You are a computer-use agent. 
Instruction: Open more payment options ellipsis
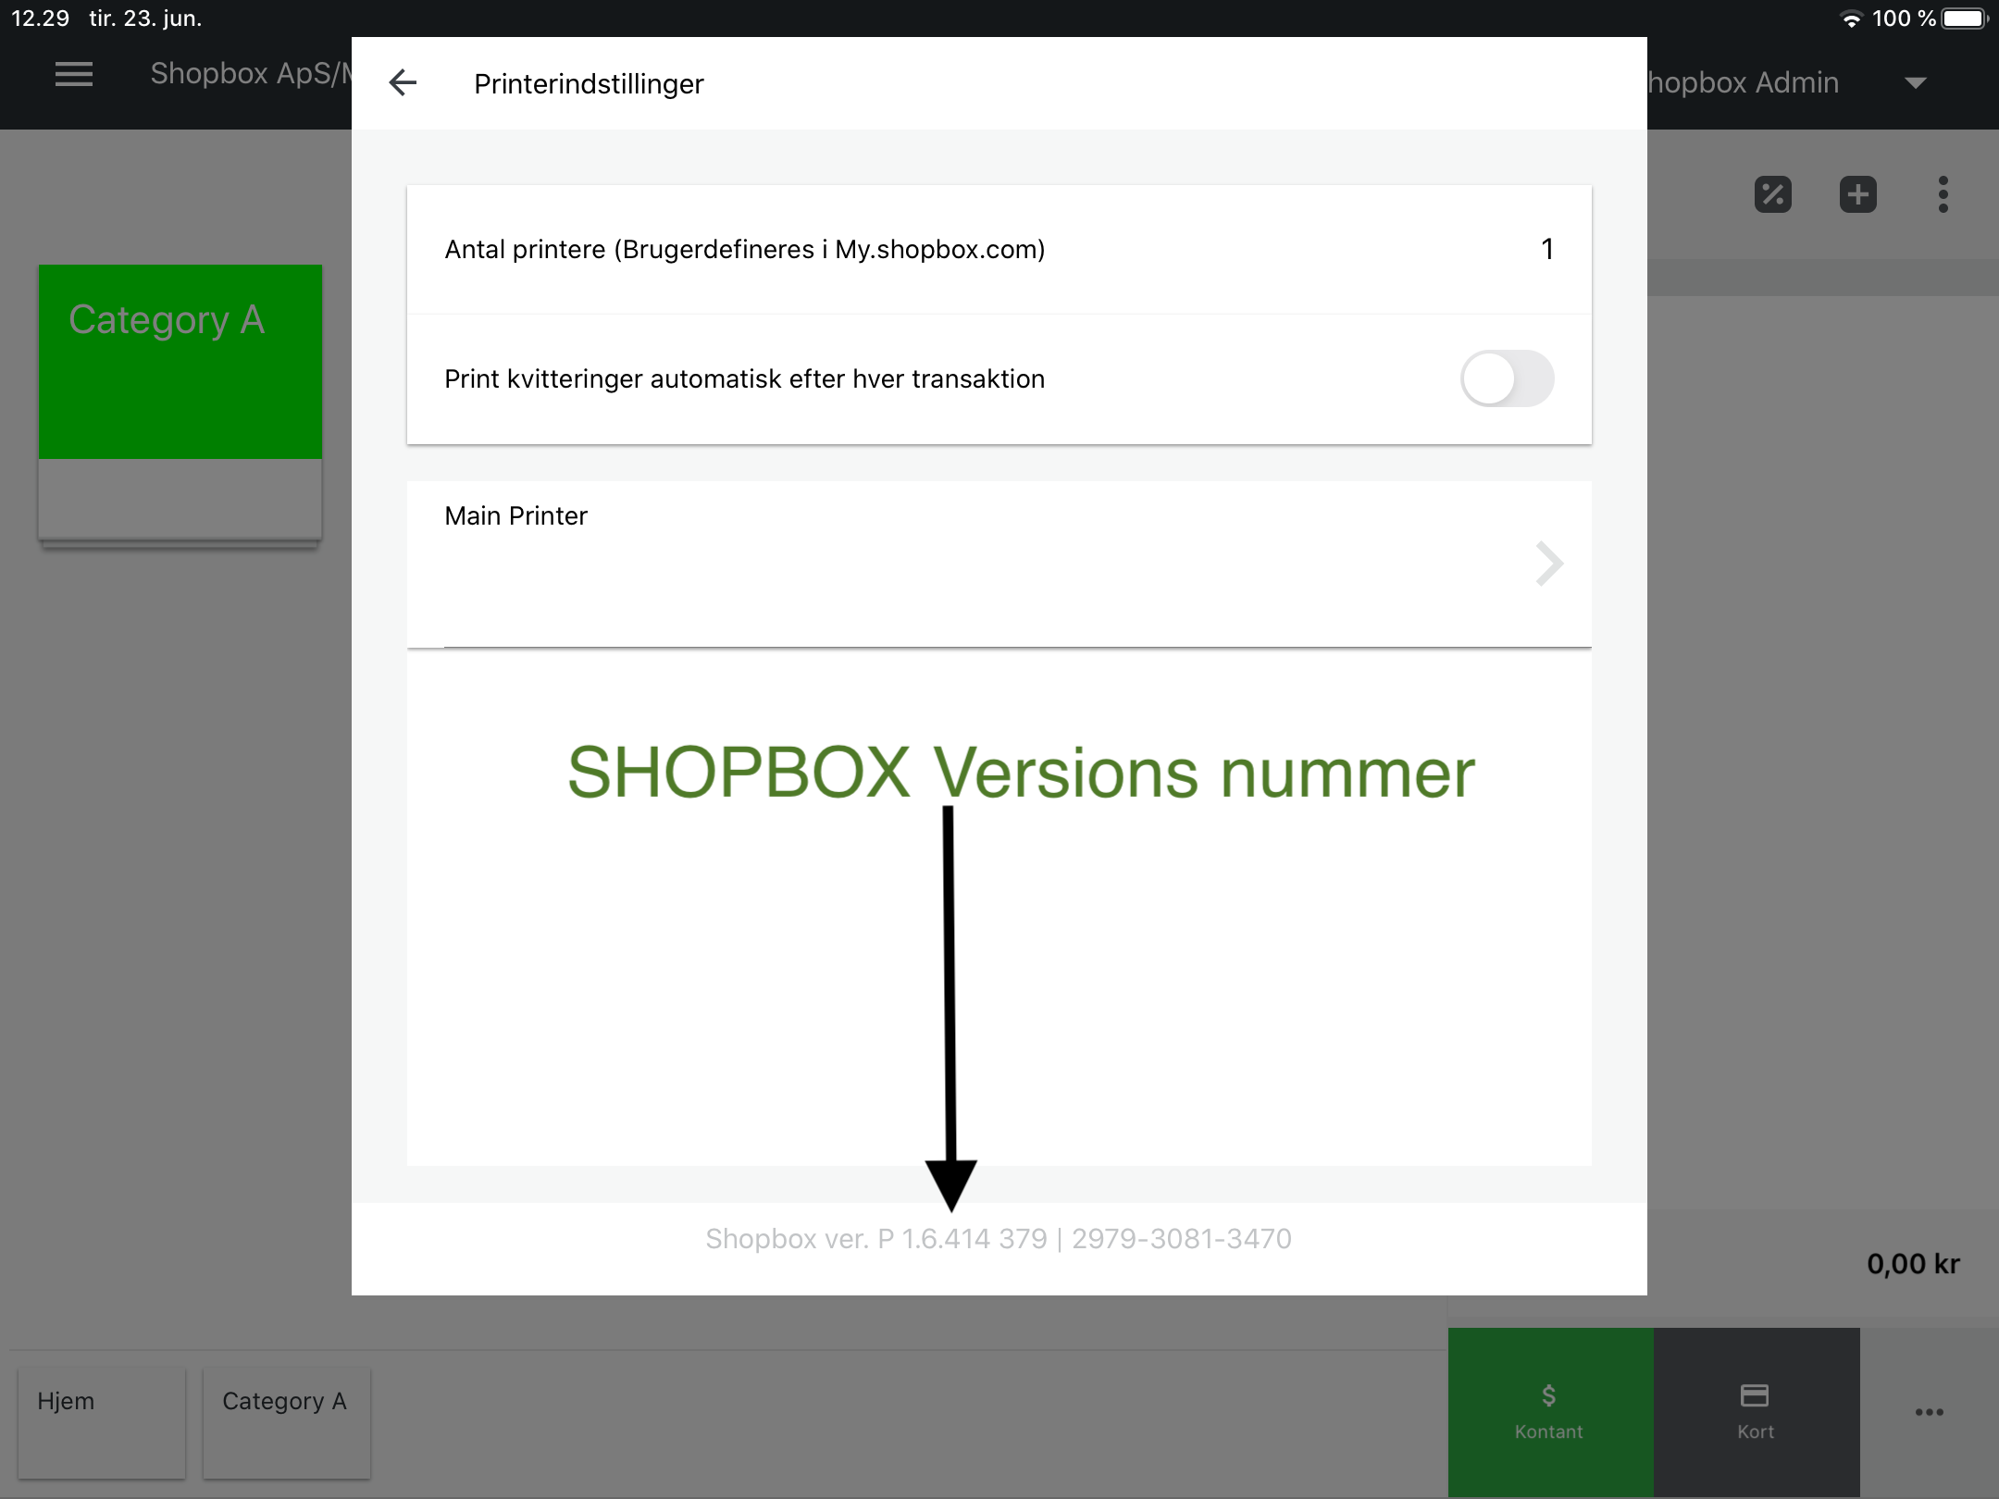(x=1930, y=1412)
